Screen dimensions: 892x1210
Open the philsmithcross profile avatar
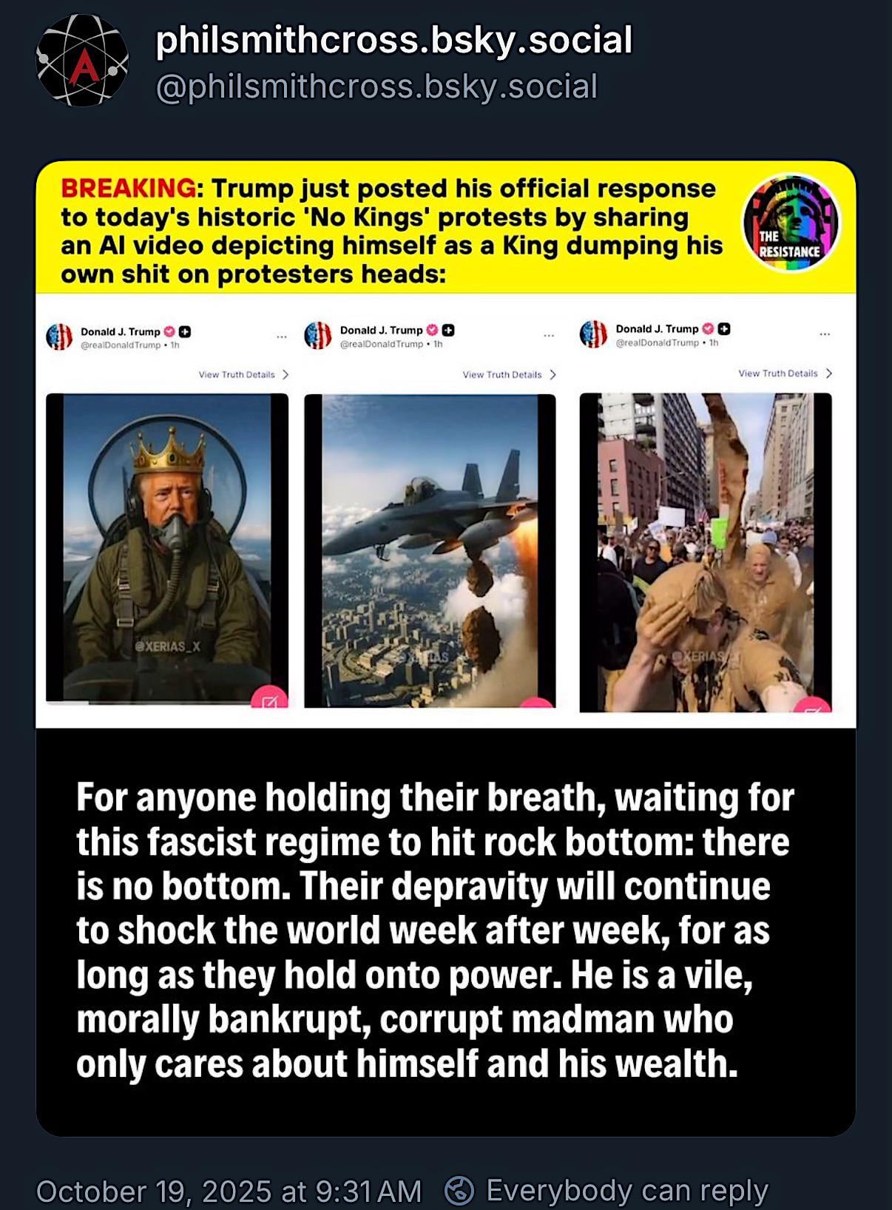pyautogui.click(x=82, y=61)
